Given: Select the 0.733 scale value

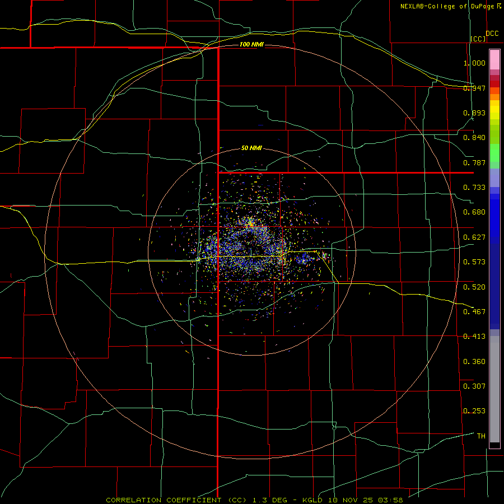Looking at the screenshot, I should pos(474,188).
